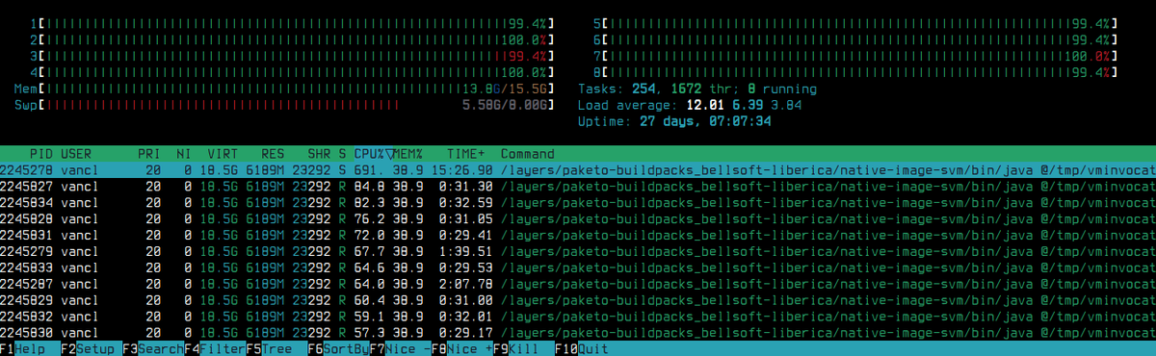Viewport: 1156px width, 356px height.
Task: Switch to F5 Tree view
Action: (276, 348)
